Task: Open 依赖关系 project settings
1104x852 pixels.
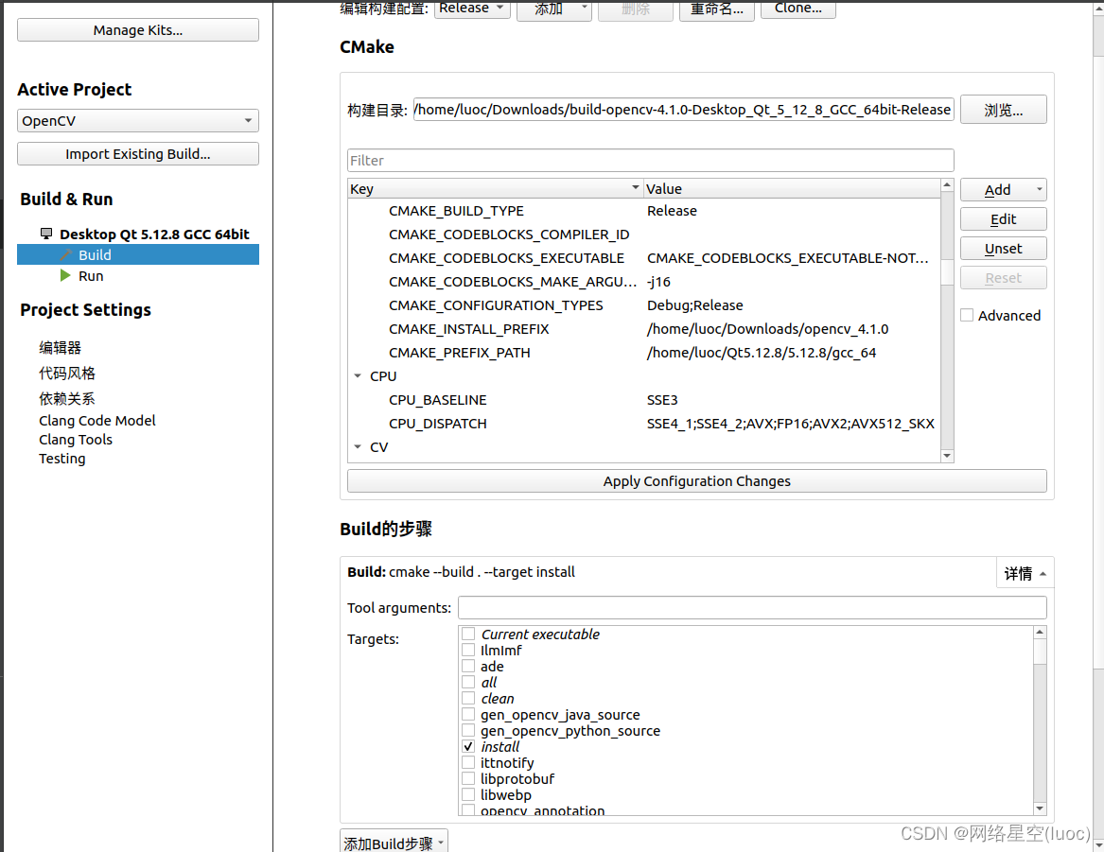Action: 67,398
